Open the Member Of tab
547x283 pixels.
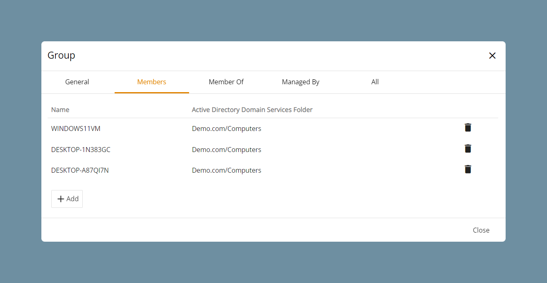click(226, 82)
